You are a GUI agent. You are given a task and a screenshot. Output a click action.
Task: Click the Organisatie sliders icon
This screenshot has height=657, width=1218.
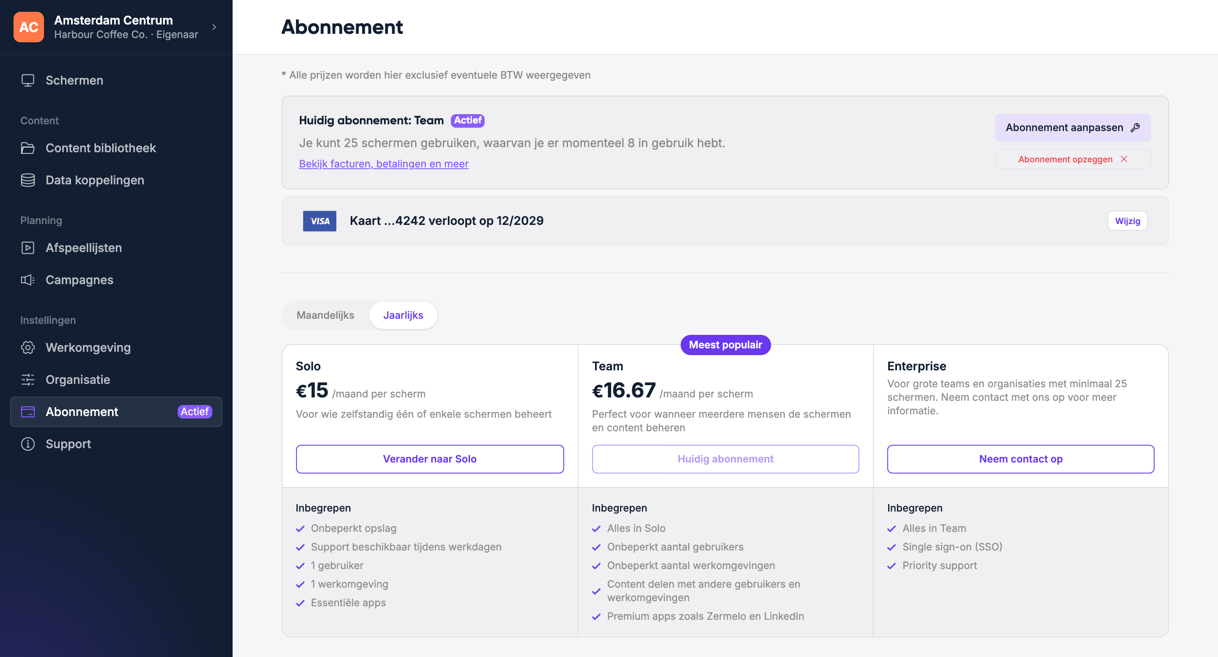(x=28, y=380)
